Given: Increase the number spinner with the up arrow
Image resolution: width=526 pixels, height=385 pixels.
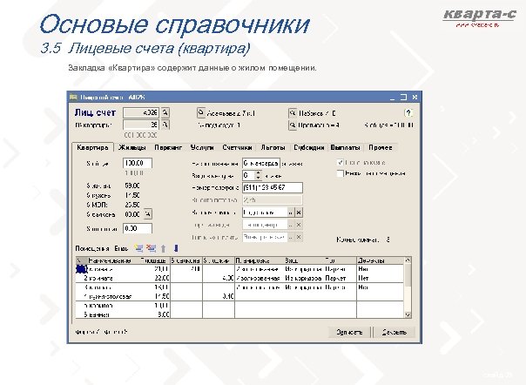Looking at the screenshot, I should click(x=258, y=172).
